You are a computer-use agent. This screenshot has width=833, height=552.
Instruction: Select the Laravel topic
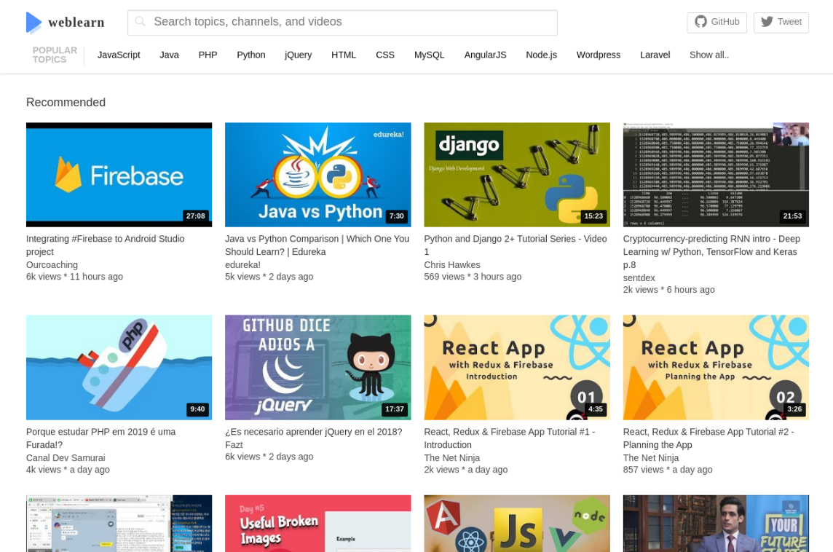tap(655, 55)
